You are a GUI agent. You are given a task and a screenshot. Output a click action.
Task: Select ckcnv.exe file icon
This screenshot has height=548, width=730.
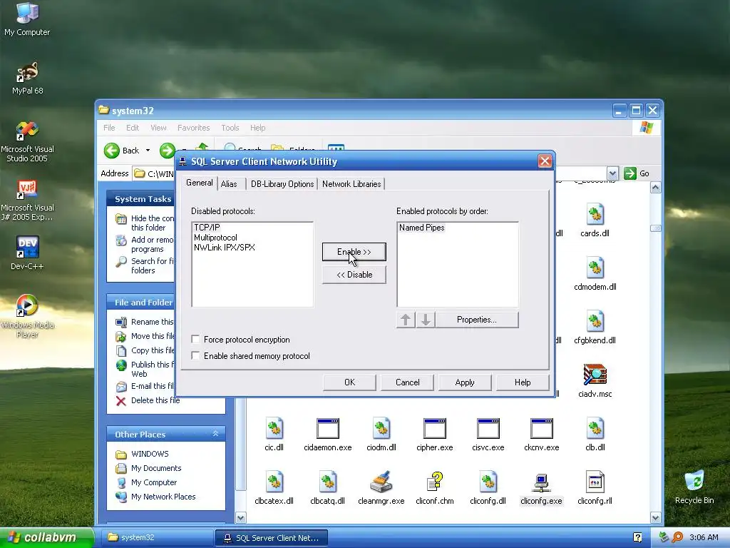click(x=542, y=435)
